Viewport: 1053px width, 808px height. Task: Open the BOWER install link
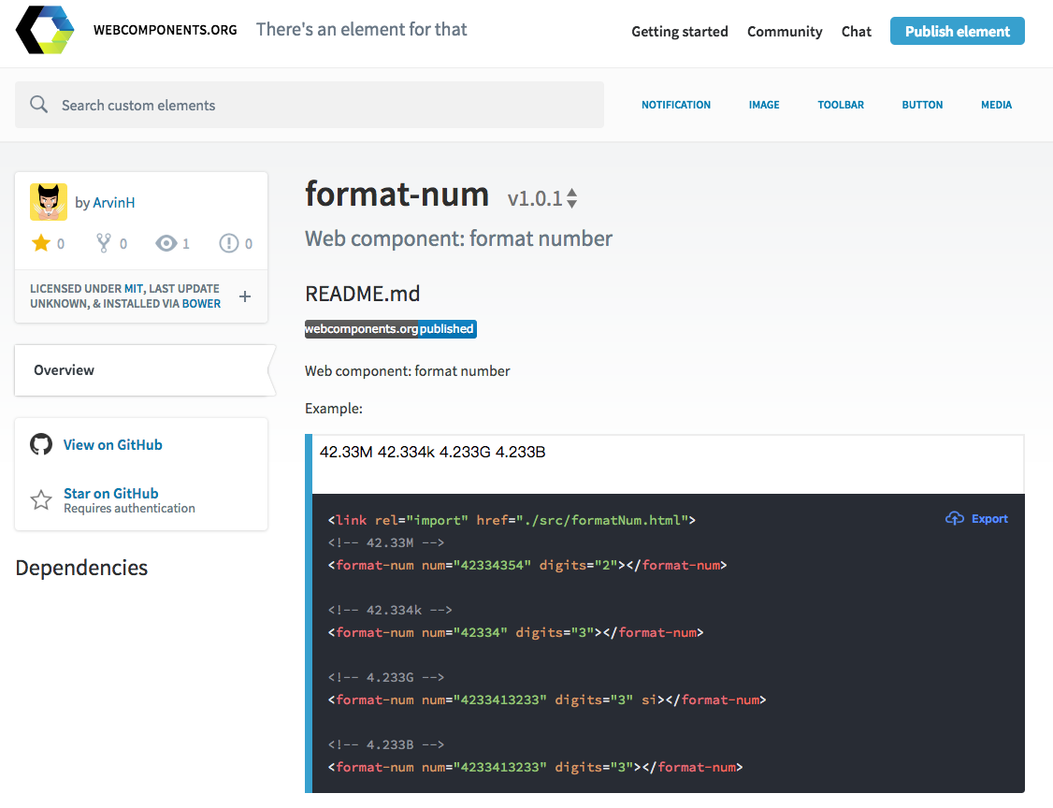(x=201, y=304)
